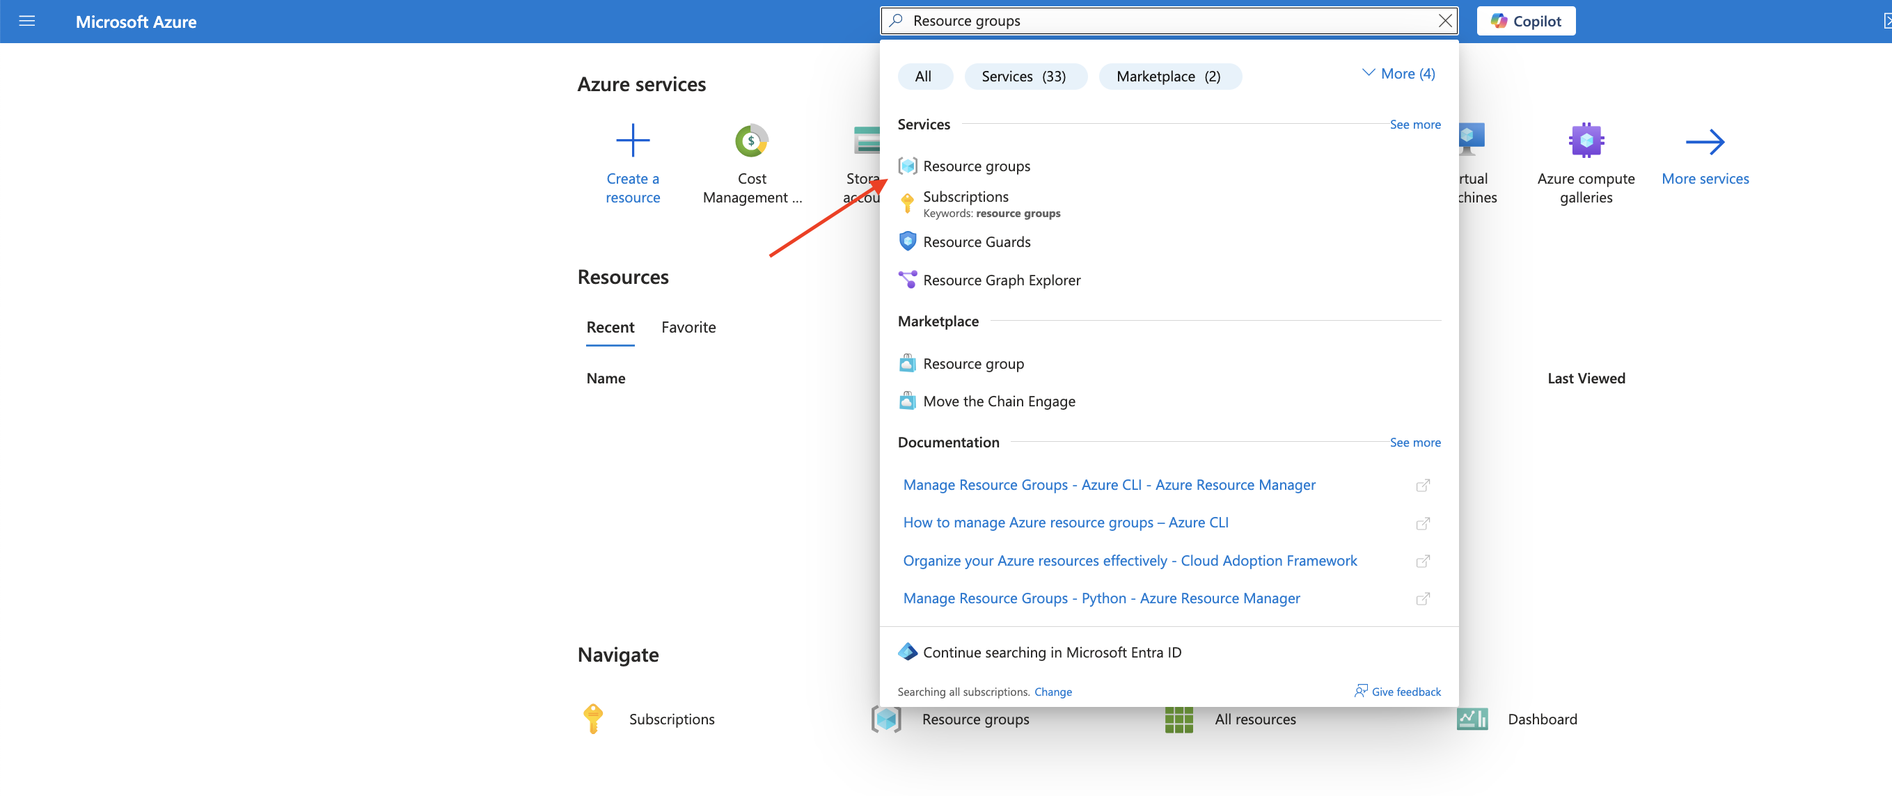Click See more next to Services

point(1414,124)
